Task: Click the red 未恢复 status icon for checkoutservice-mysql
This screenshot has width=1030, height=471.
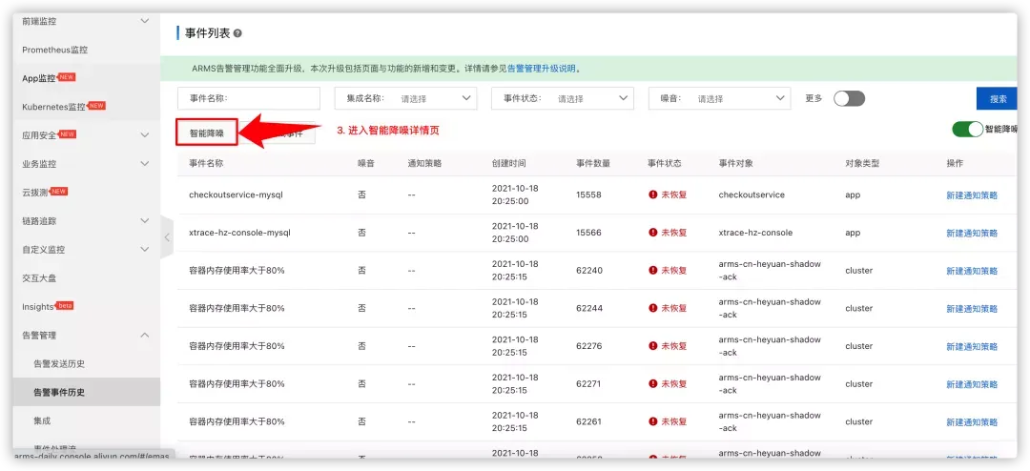Action: (x=653, y=195)
